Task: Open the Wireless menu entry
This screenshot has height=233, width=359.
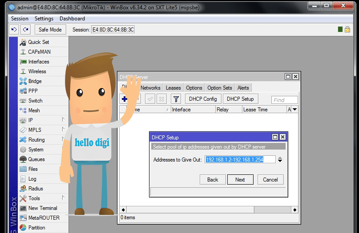Action: coord(43,71)
